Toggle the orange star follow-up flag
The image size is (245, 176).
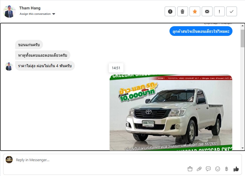coord(195,11)
